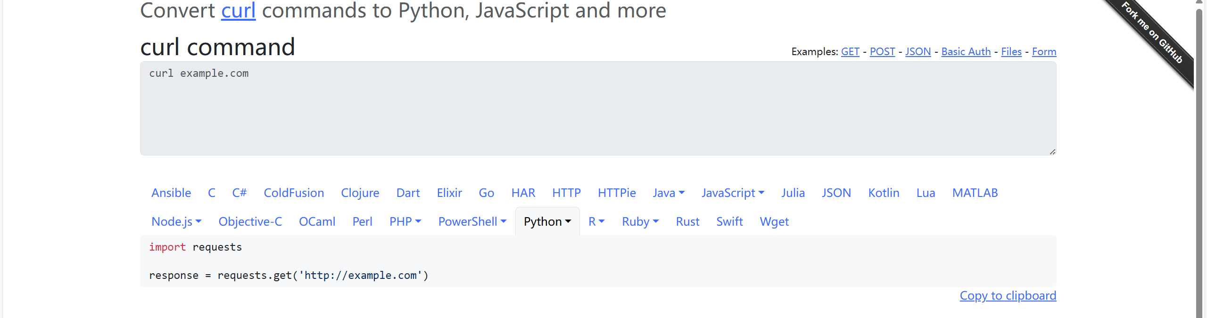Select the MATLAB tab
The height and width of the screenshot is (318, 1207).
pyautogui.click(x=975, y=193)
